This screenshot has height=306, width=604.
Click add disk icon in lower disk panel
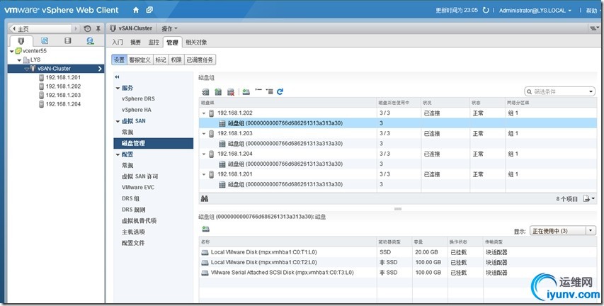pos(205,229)
